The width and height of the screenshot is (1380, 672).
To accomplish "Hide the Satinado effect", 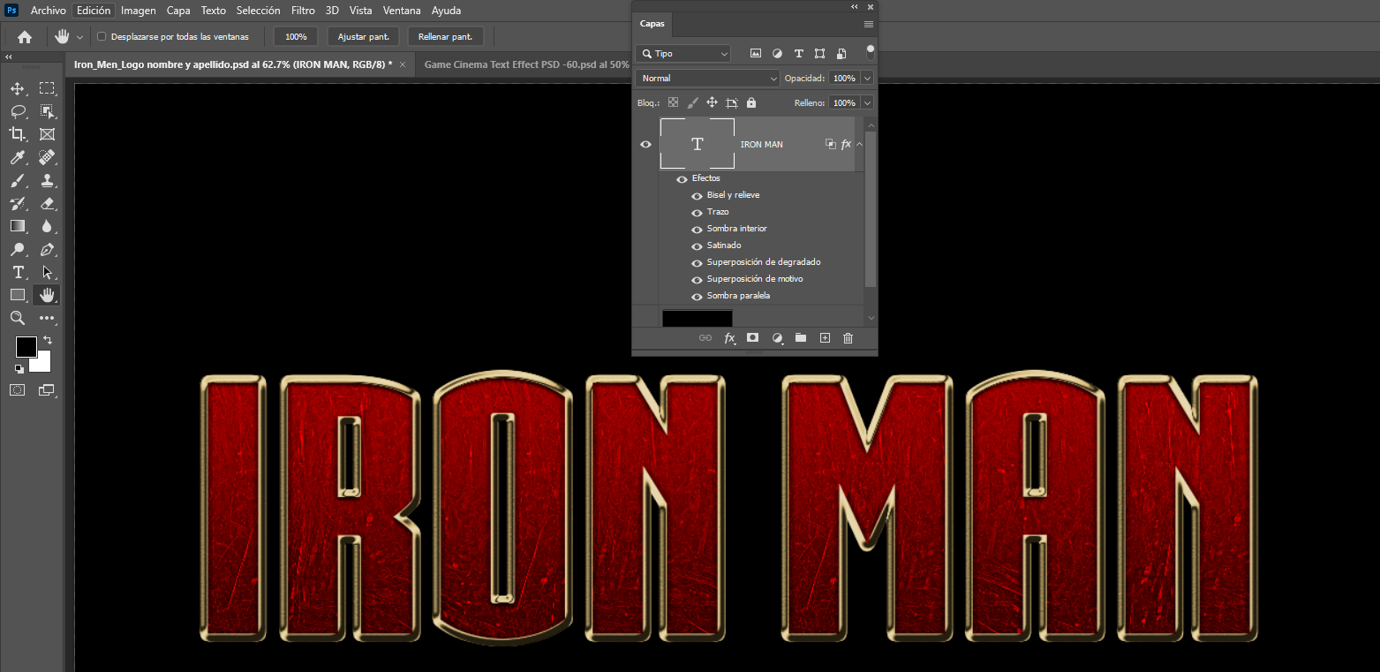I will coord(697,245).
